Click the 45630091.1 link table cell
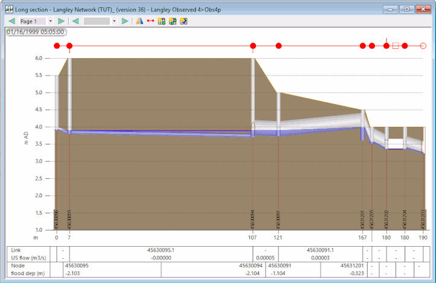The width and height of the screenshot is (436, 283). 320,250
